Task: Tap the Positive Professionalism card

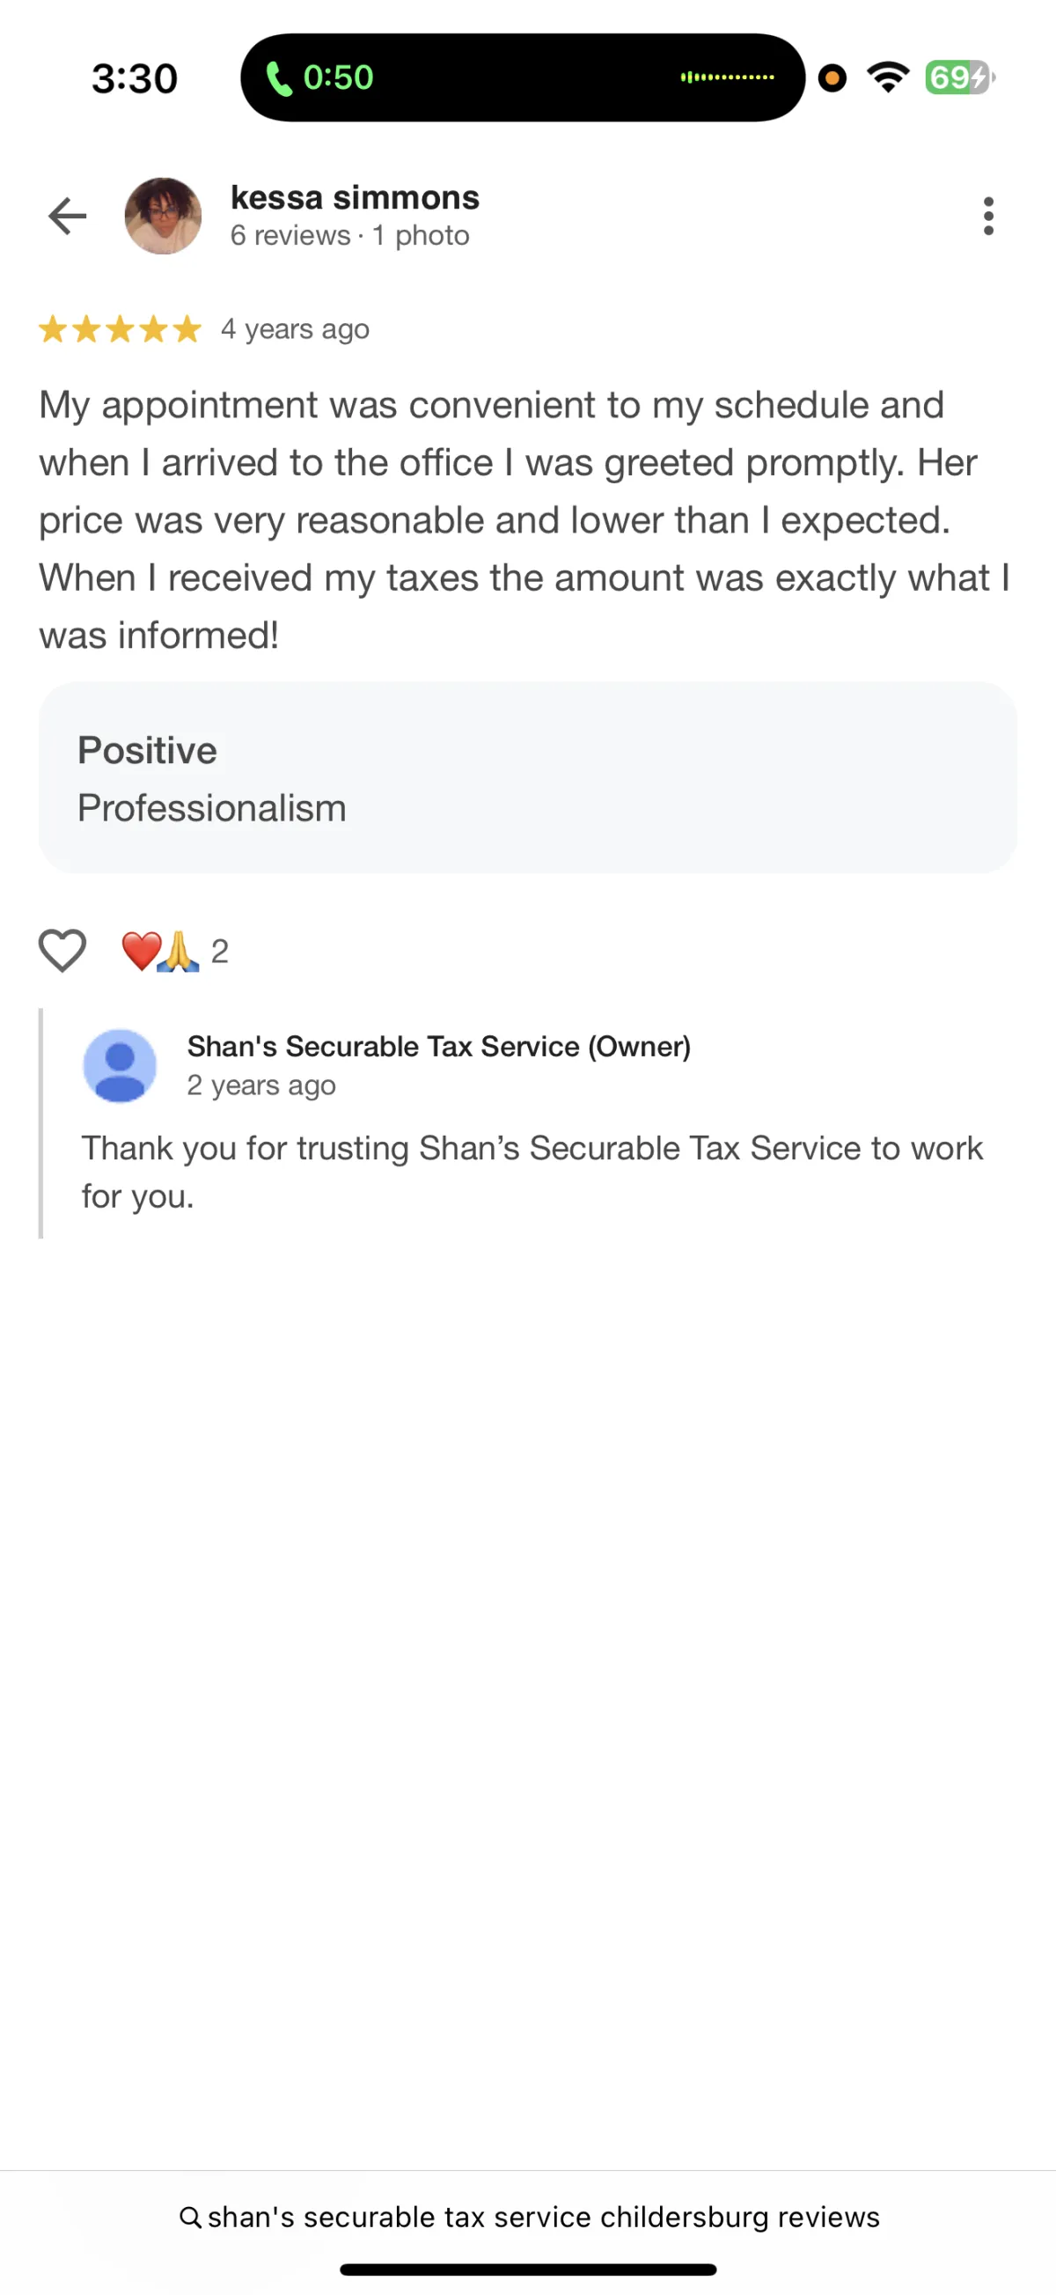Action: [527, 778]
